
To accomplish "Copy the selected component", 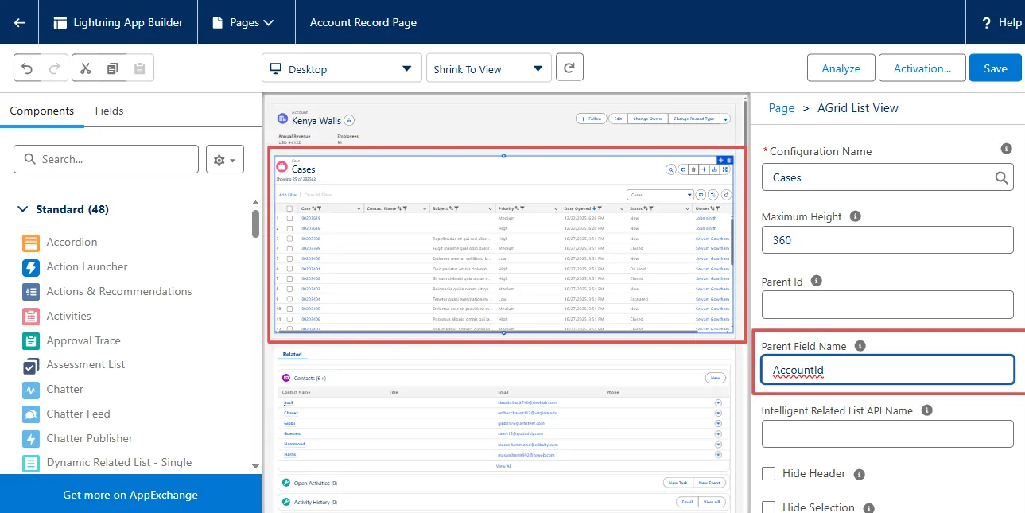I will click(112, 68).
